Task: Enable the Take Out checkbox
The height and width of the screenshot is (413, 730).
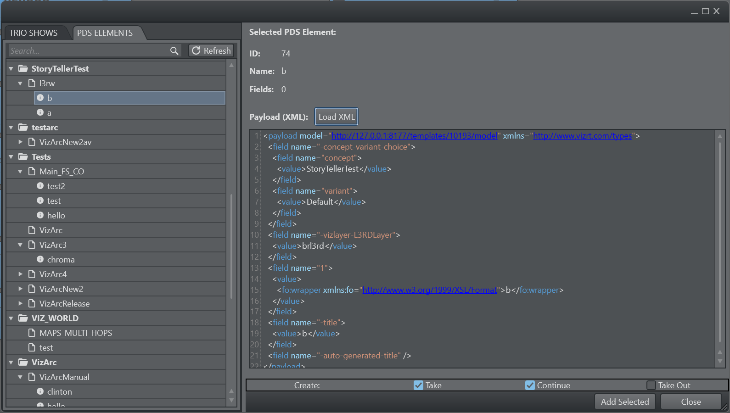Action: 651,385
